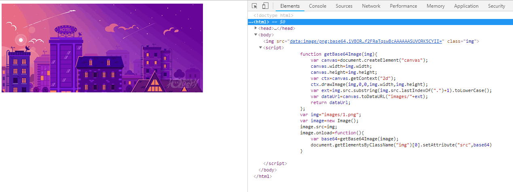Viewport: 513px width, 192px height.
Task: Switch to the Elements tab
Action: click(290, 6)
